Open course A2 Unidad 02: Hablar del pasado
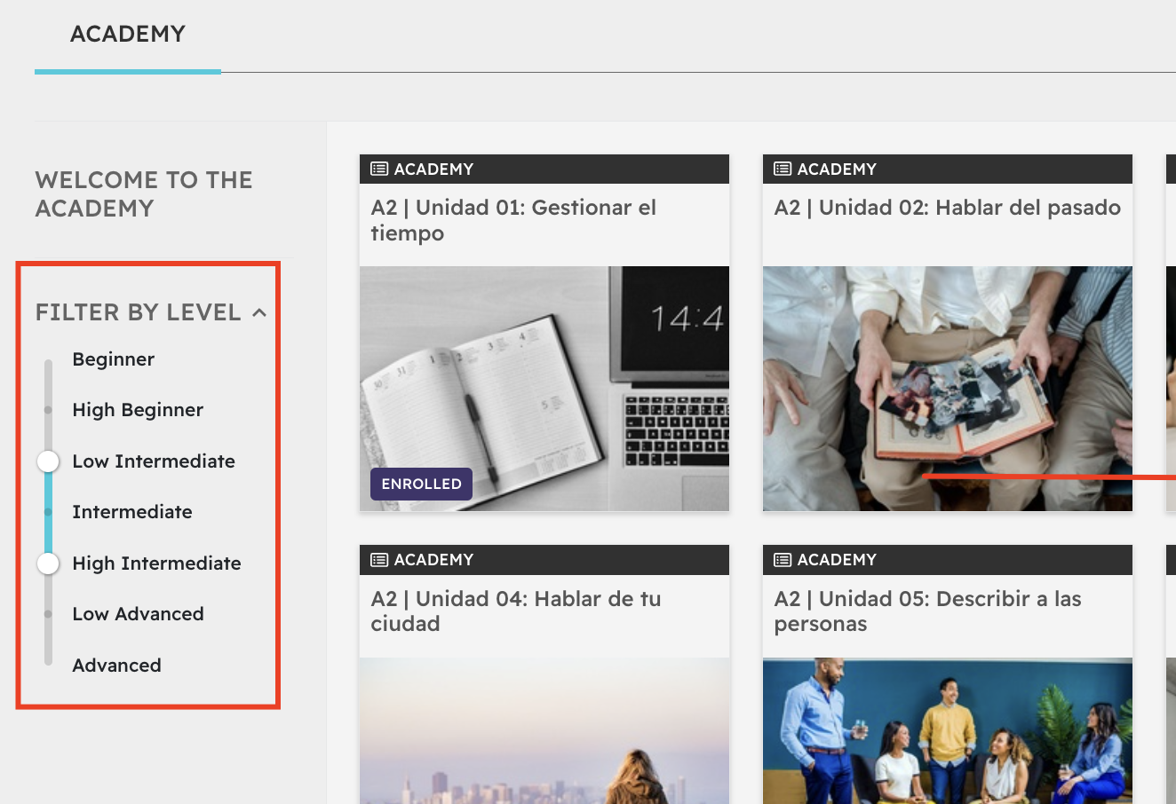Image resolution: width=1176 pixels, height=804 pixels. (x=948, y=208)
